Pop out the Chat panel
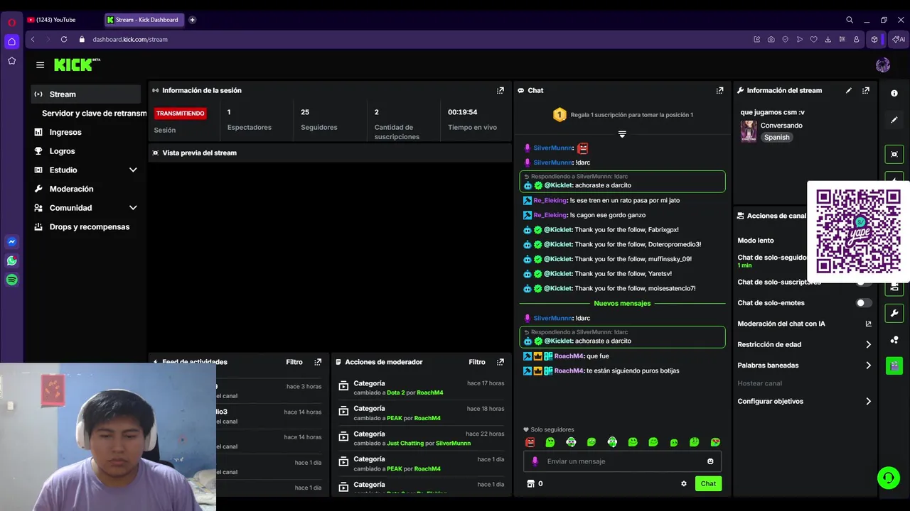 pos(719,90)
